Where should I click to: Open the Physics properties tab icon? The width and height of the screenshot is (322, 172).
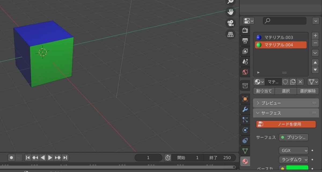point(245,130)
